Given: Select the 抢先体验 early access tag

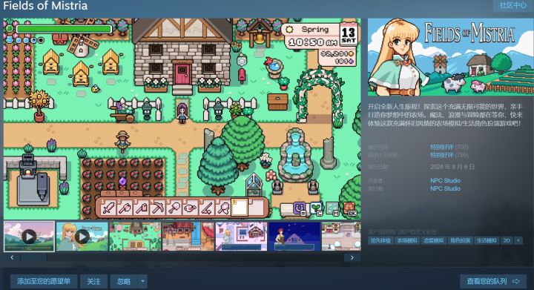Looking at the screenshot, I should pos(380,240).
